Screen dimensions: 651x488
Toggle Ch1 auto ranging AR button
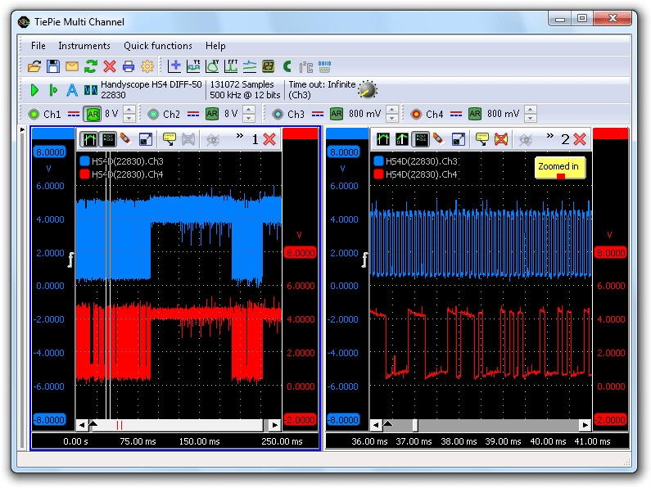tap(93, 114)
